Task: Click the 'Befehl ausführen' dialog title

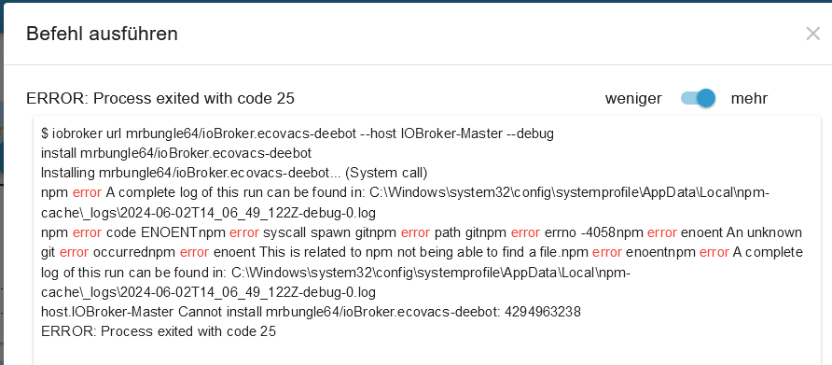Action: pyautogui.click(x=102, y=34)
